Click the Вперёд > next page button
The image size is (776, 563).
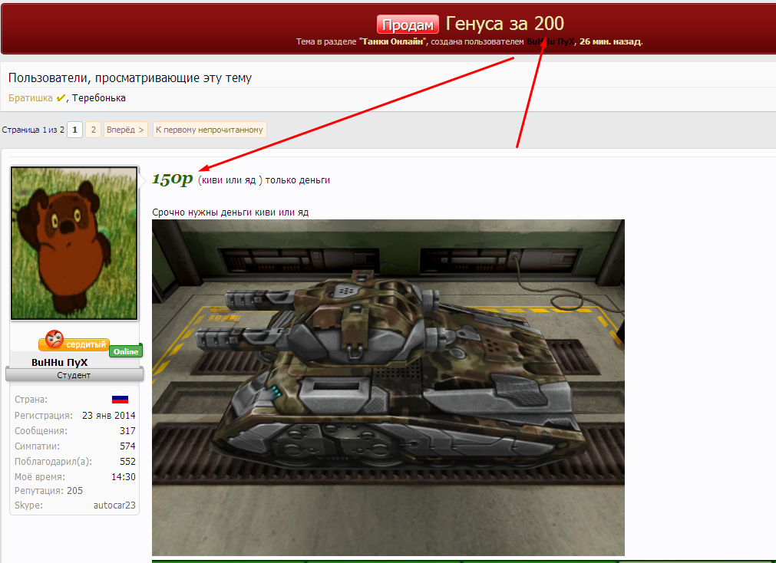point(125,130)
